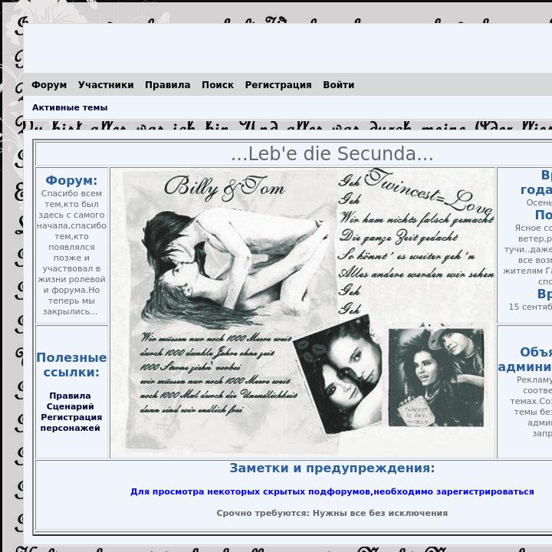552x552 pixels.
Task: Open the Поиск search page
Action: coord(218,85)
